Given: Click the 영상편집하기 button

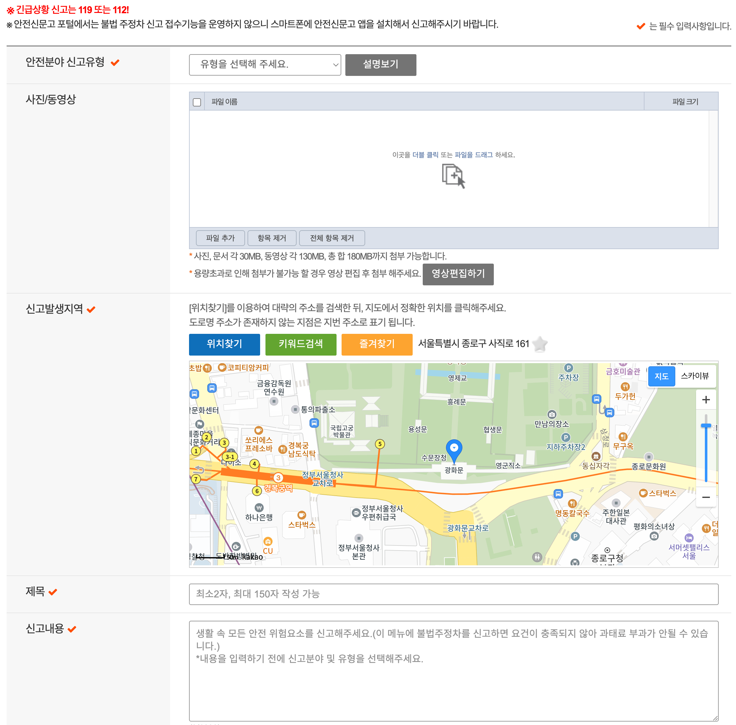Looking at the screenshot, I should pos(458,274).
